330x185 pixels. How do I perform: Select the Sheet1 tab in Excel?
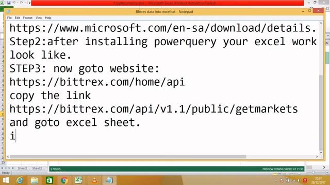point(23,168)
